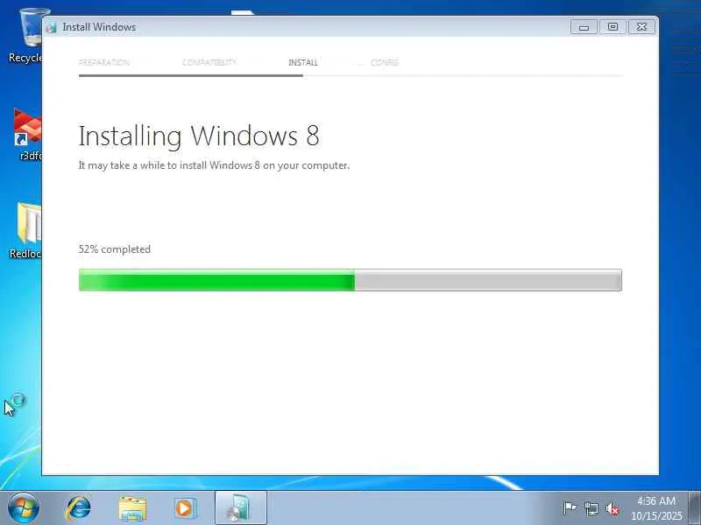Click the CONFIG stage label
The width and height of the screenshot is (701, 525).
385,62
